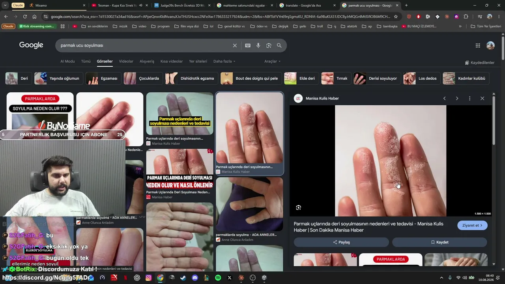The height and width of the screenshot is (284, 505).
Task: Show previous image in preview panel
Action: [x=444, y=98]
